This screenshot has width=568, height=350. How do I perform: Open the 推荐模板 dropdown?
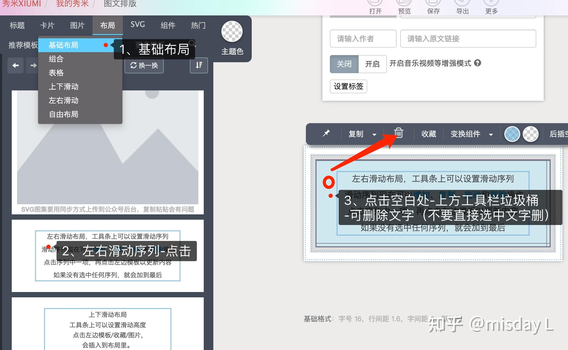click(23, 45)
